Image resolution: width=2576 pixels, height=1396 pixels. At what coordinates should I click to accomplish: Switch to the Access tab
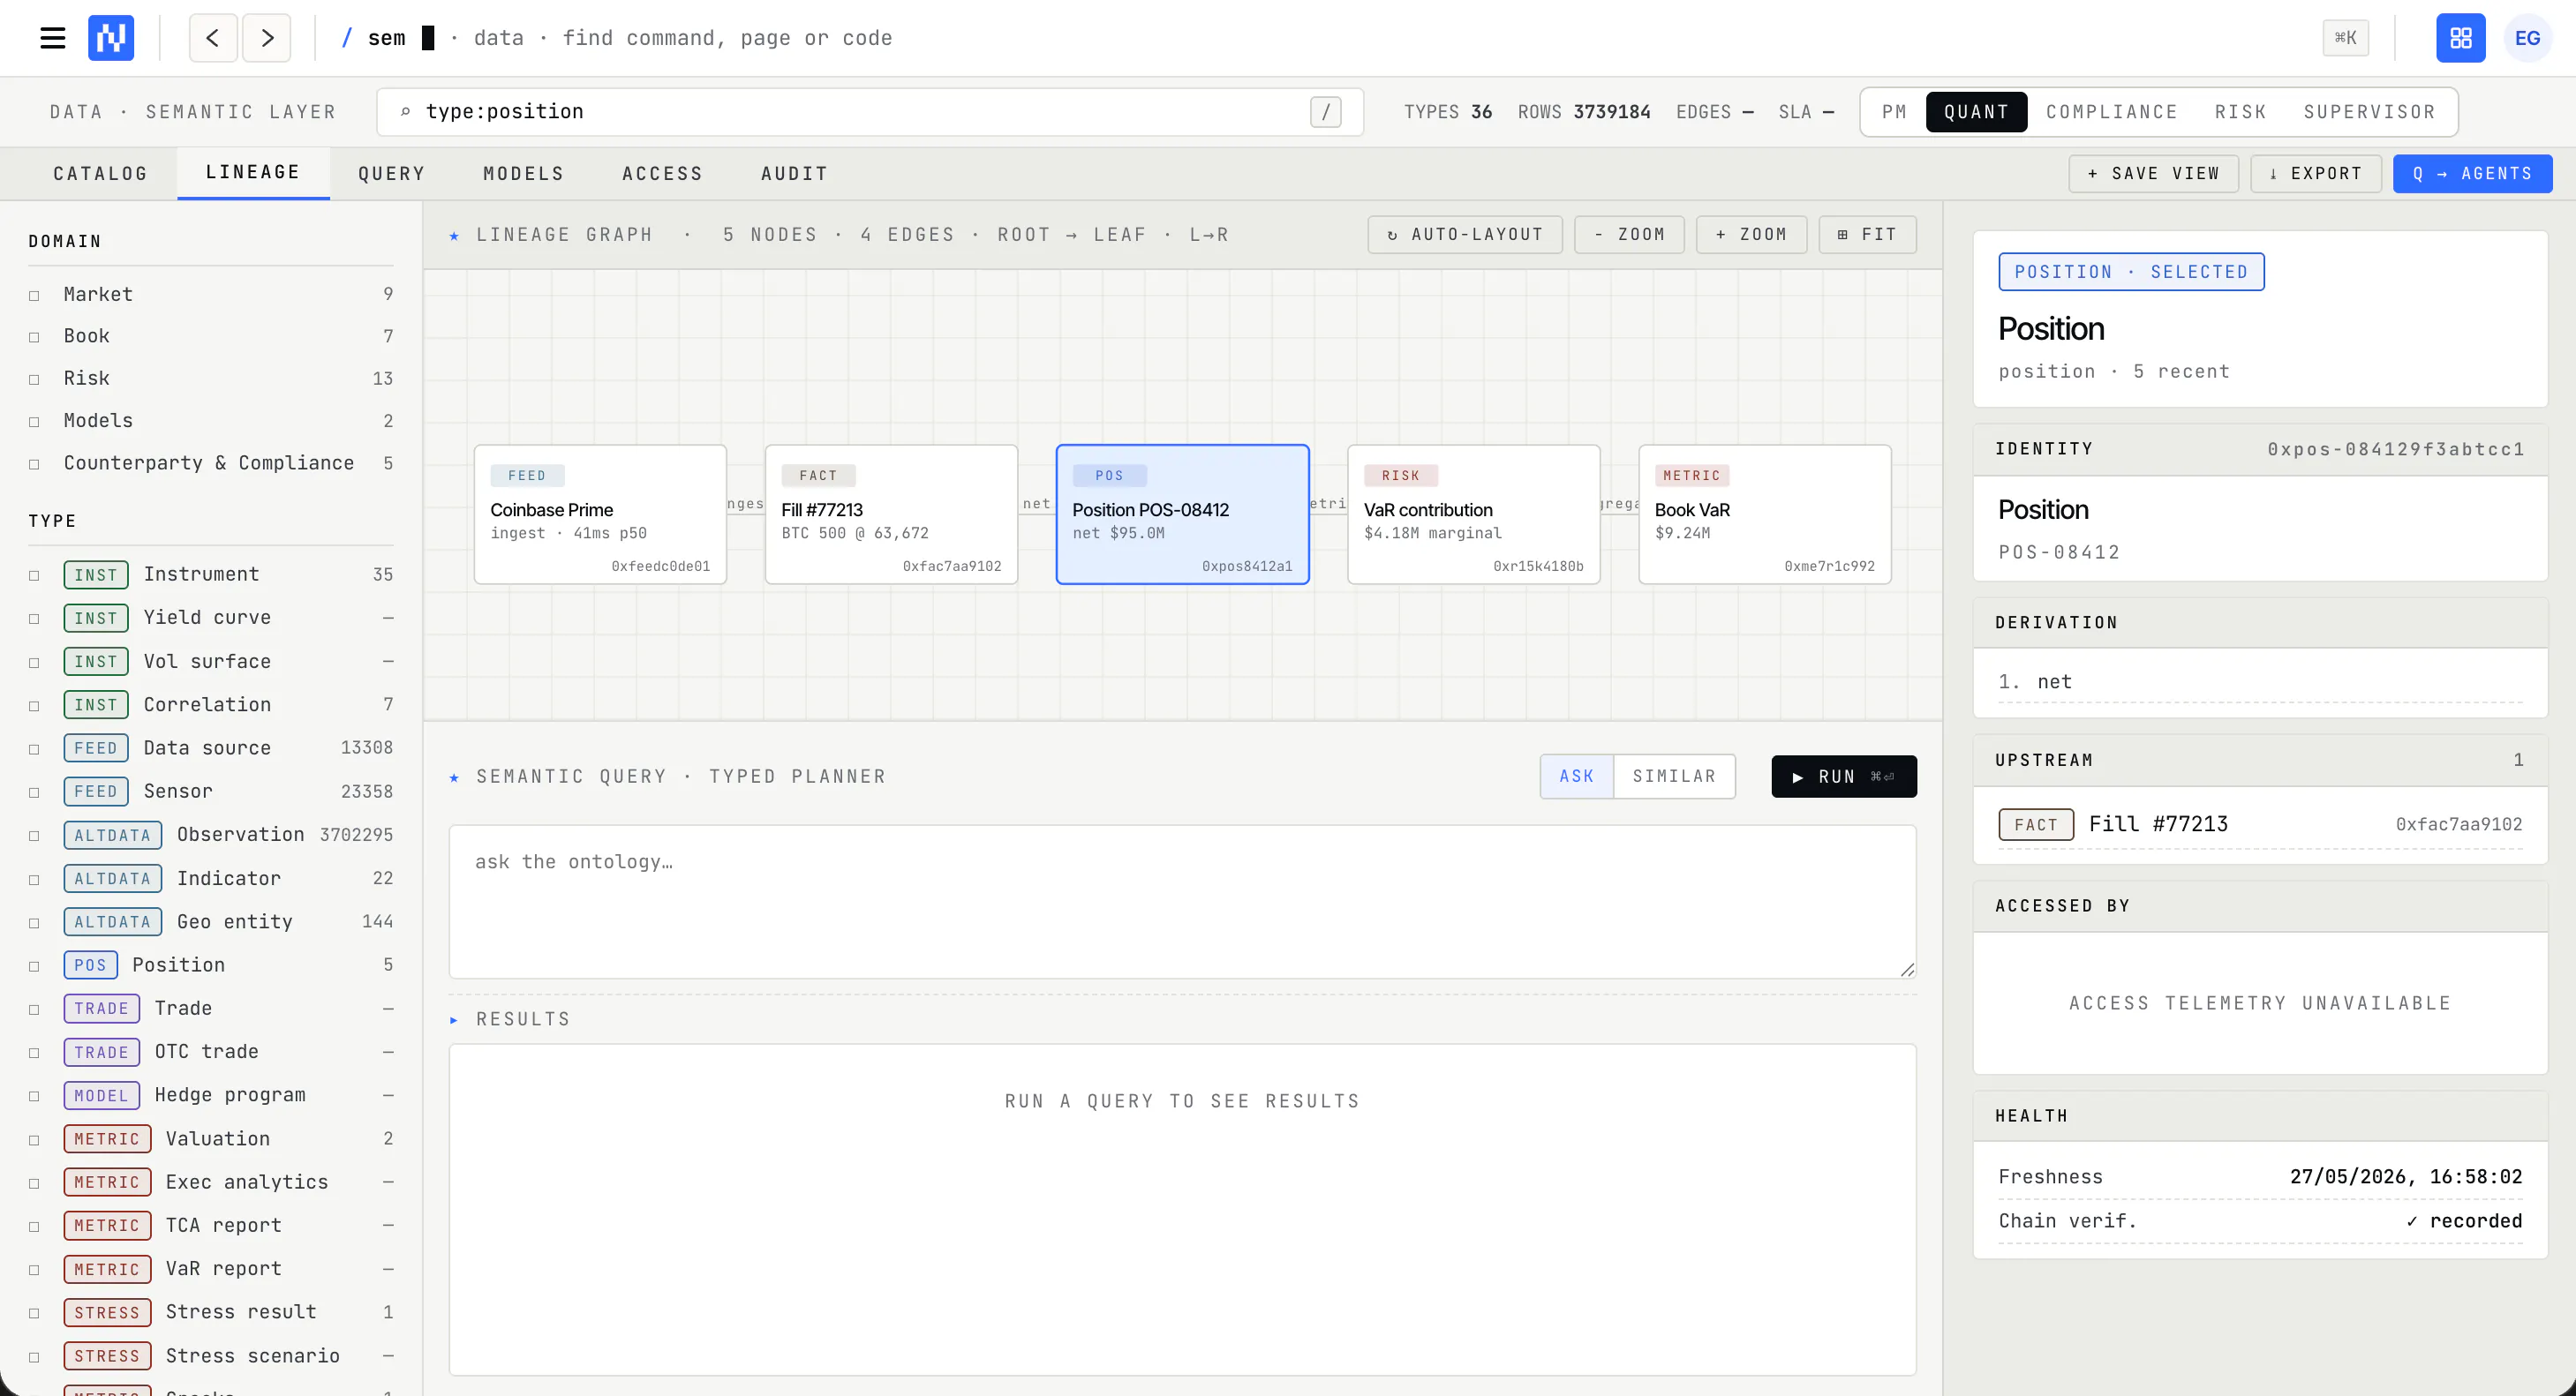(663, 174)
